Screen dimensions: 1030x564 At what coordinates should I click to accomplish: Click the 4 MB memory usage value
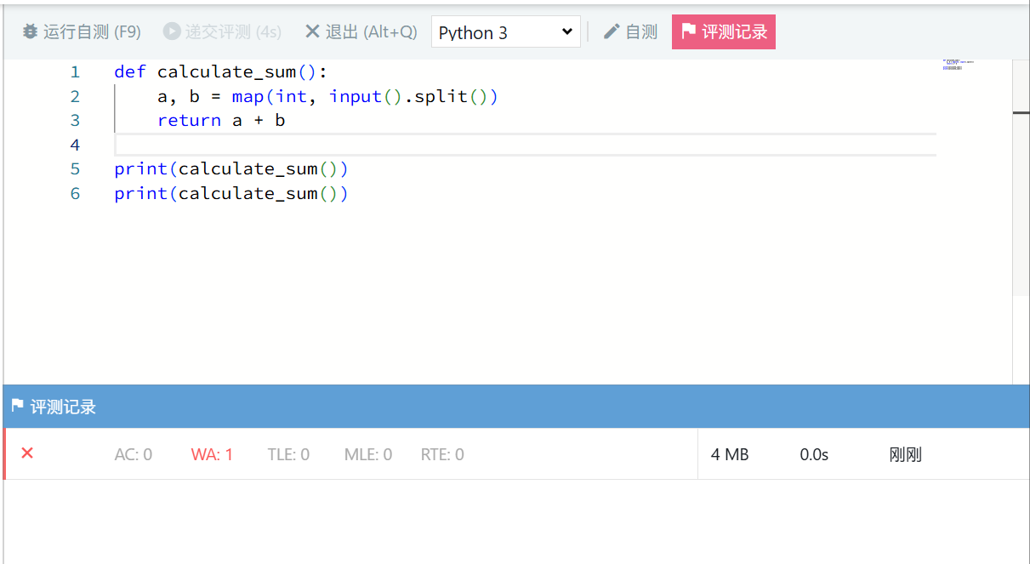730,455
